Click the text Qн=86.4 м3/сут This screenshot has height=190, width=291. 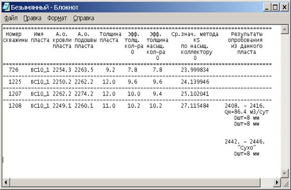click(x=246, y=112)
